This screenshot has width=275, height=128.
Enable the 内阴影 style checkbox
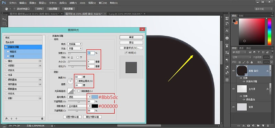[x=7, y=66]
